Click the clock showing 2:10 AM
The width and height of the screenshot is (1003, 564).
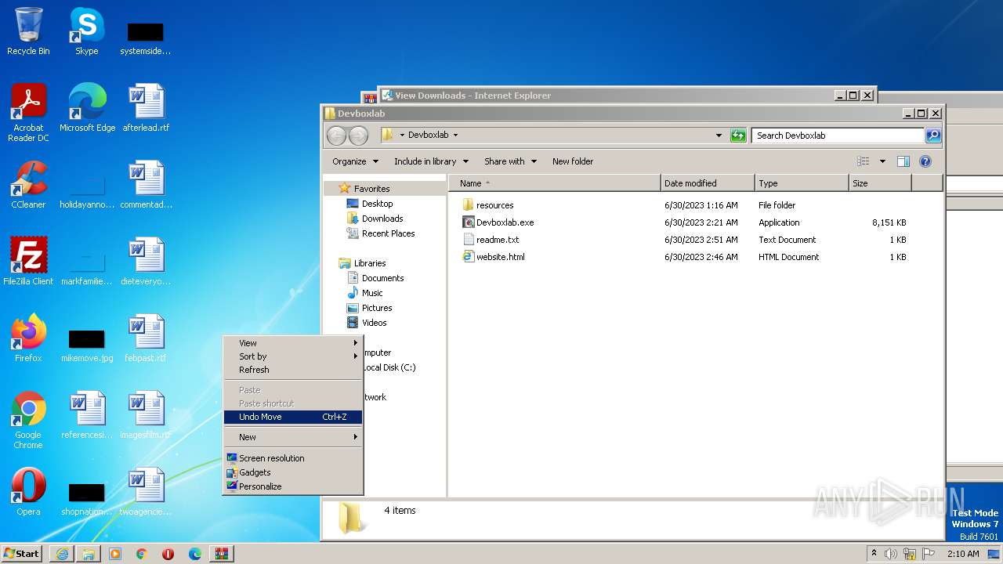962,554
